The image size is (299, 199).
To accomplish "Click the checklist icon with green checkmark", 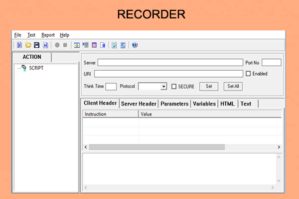I will click(114, 45).
